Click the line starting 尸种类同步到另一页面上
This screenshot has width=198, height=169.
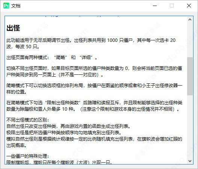[x=55, y=75]
